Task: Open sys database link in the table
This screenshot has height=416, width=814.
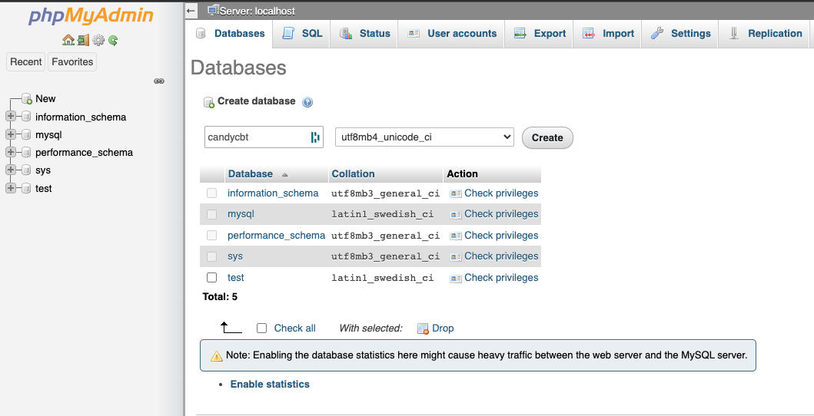Action: [235, 256]
